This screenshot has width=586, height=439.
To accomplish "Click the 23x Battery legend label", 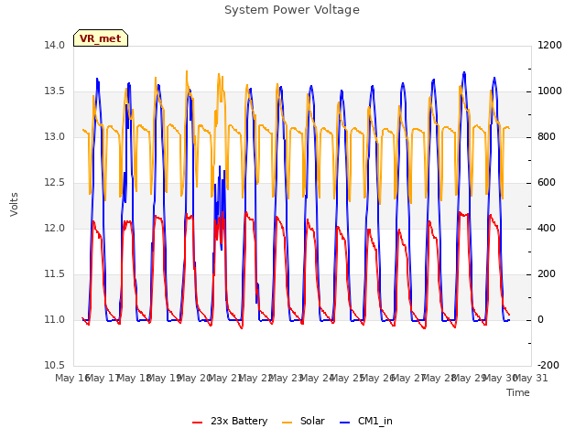I will 239,421.
